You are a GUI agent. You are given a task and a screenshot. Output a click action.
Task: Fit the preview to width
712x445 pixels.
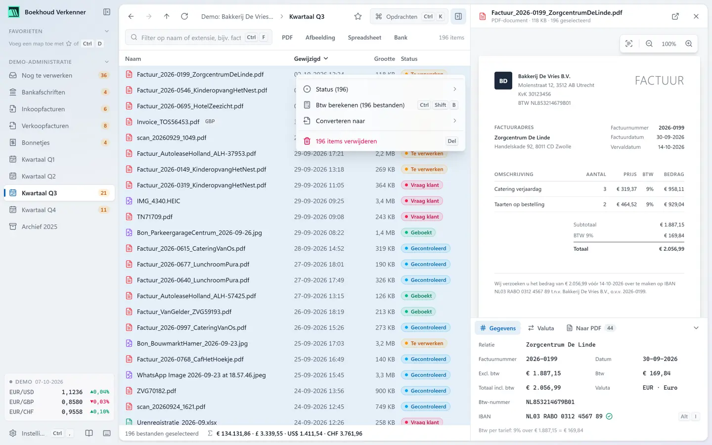[629, 44]
